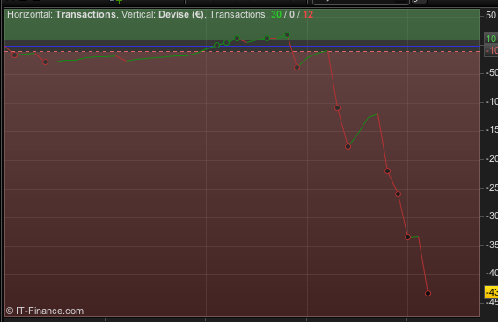Select green 10 threshold label on axis

click(491, 39)
